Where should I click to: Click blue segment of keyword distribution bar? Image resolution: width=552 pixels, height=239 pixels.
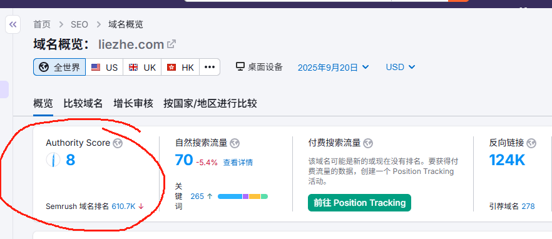[x=230, y=196]
